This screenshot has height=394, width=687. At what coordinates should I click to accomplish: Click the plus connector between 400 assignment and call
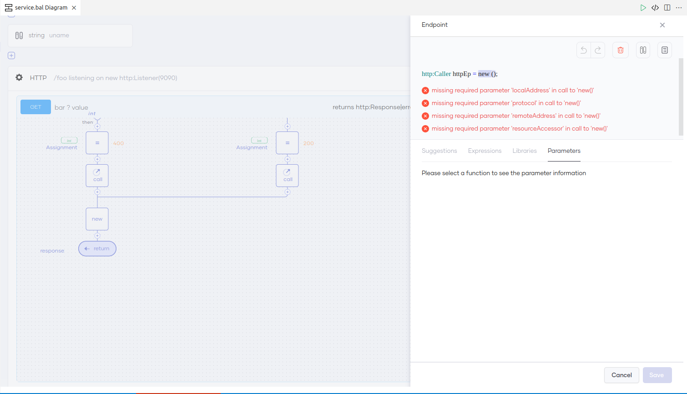(x=97, y=159)
